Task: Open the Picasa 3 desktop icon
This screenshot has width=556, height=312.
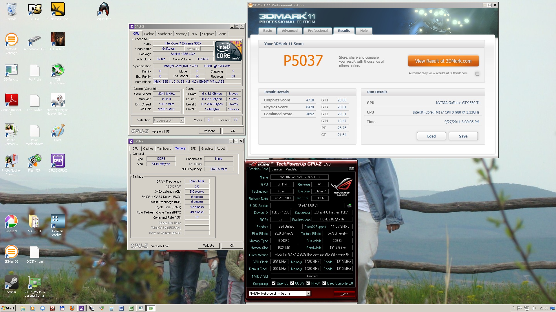Action: point(11,222)
